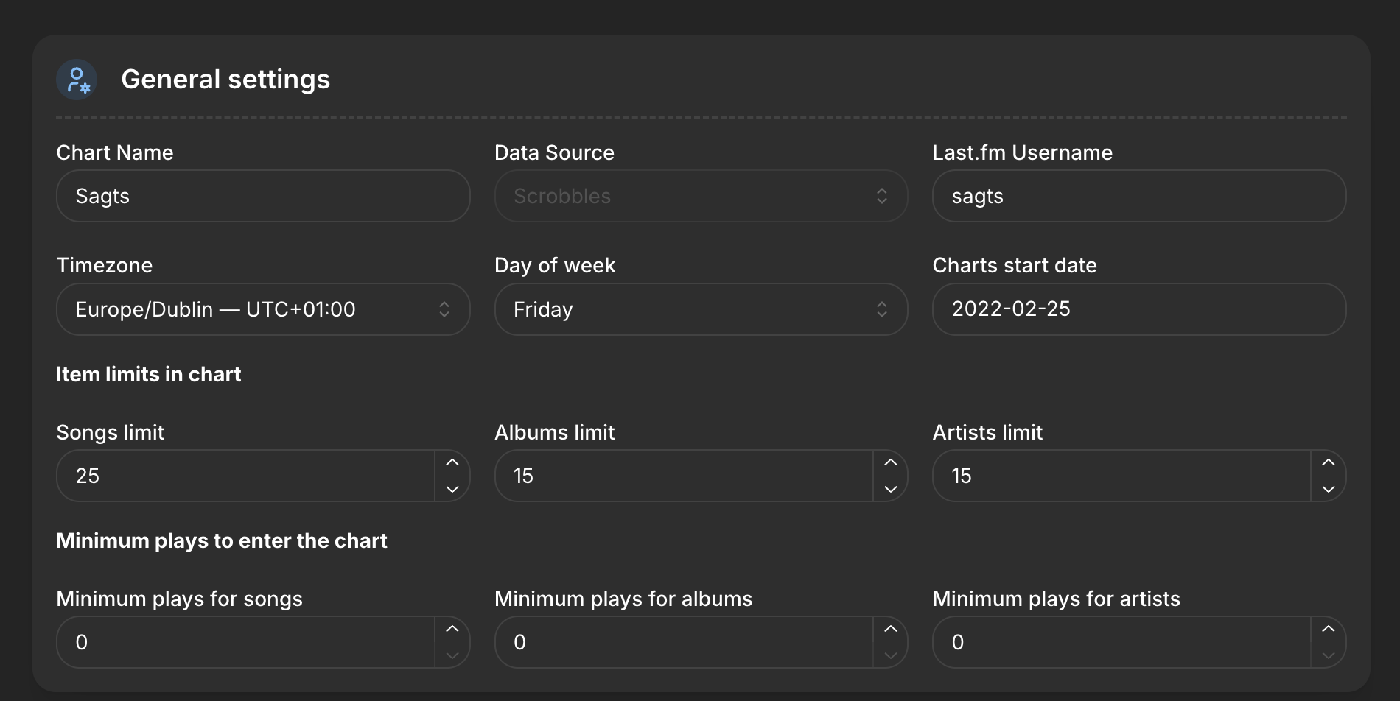Increase Minimum plays for songs
The width and height of the screenshot is (1400, 701).
click(x=452, y=629)
